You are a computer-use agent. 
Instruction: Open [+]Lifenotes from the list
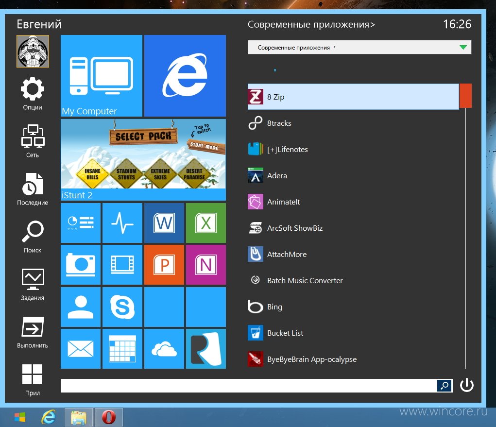tap(353, 149)
